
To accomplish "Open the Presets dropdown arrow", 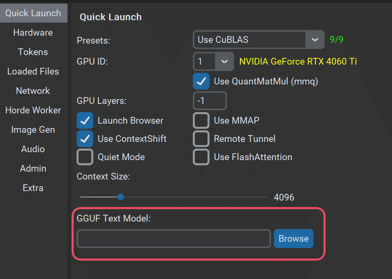I will [315, 40].
